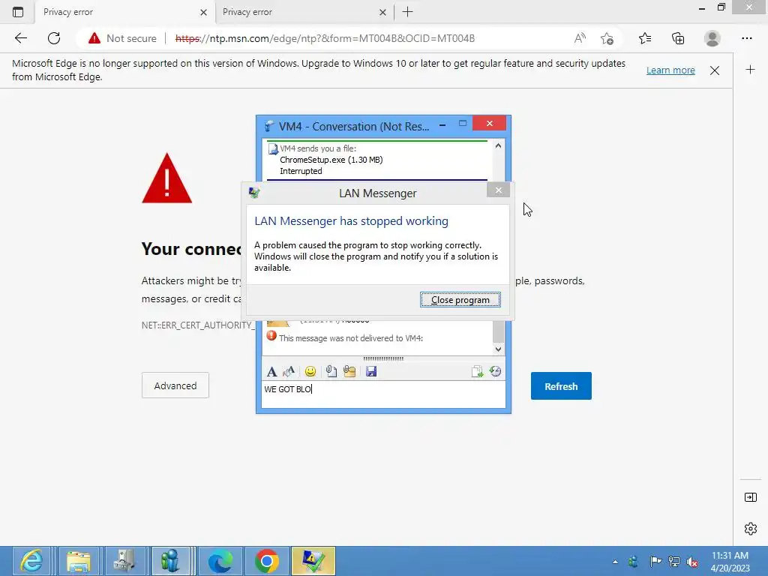Click the send file paperclip icon
The height and width of the screenshot is (576, 768).
(x=331, y=372)
